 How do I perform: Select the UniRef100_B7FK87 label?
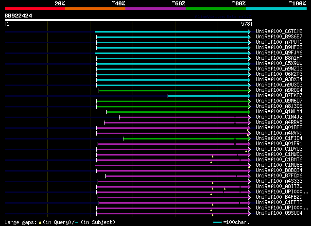(x=279, y=96)
